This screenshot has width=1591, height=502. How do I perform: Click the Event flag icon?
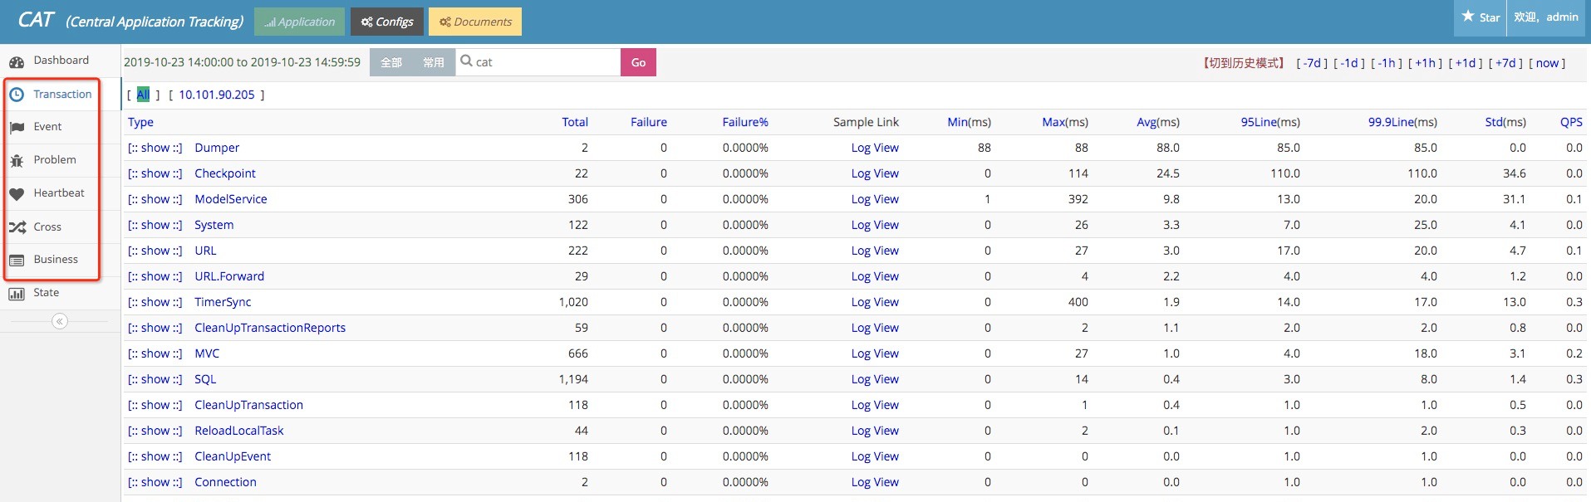click(17, 128)
